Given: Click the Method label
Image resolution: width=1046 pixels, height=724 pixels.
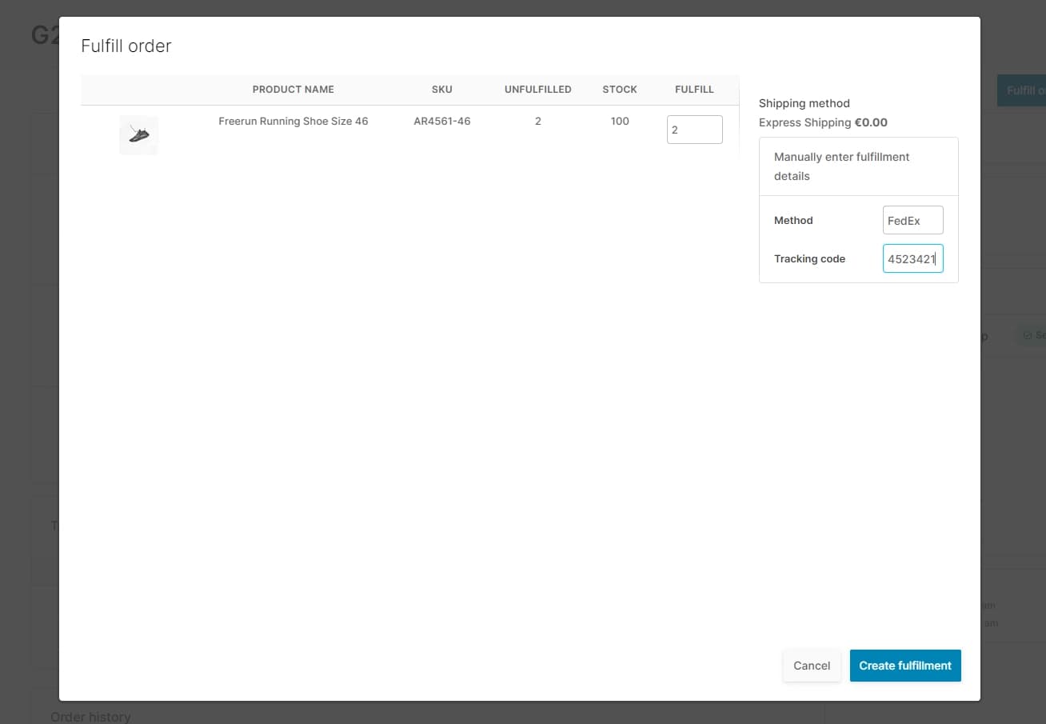Looking at the screenshot, I should (x=793, y=220).
